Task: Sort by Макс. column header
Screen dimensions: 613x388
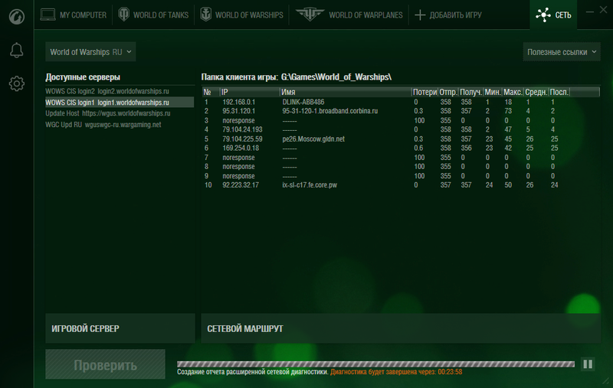Action: click(x=513, y=92)
